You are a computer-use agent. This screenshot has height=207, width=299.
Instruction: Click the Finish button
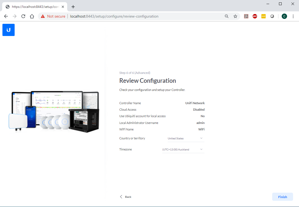282,197
